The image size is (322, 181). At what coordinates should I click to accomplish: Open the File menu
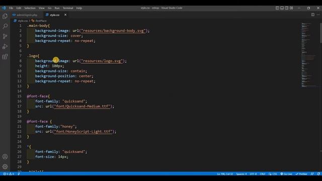click(11, 8)
